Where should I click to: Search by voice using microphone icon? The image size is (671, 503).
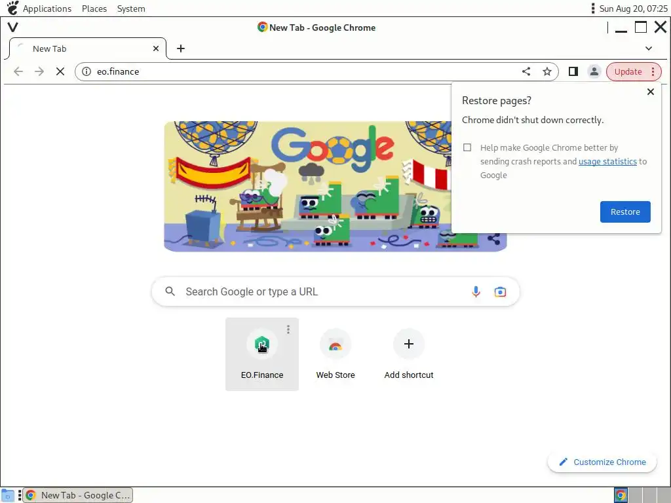[476, 291]
